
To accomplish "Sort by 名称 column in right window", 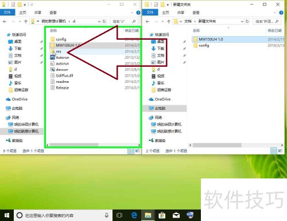I will pyautogui.click(x=196, y=31).
